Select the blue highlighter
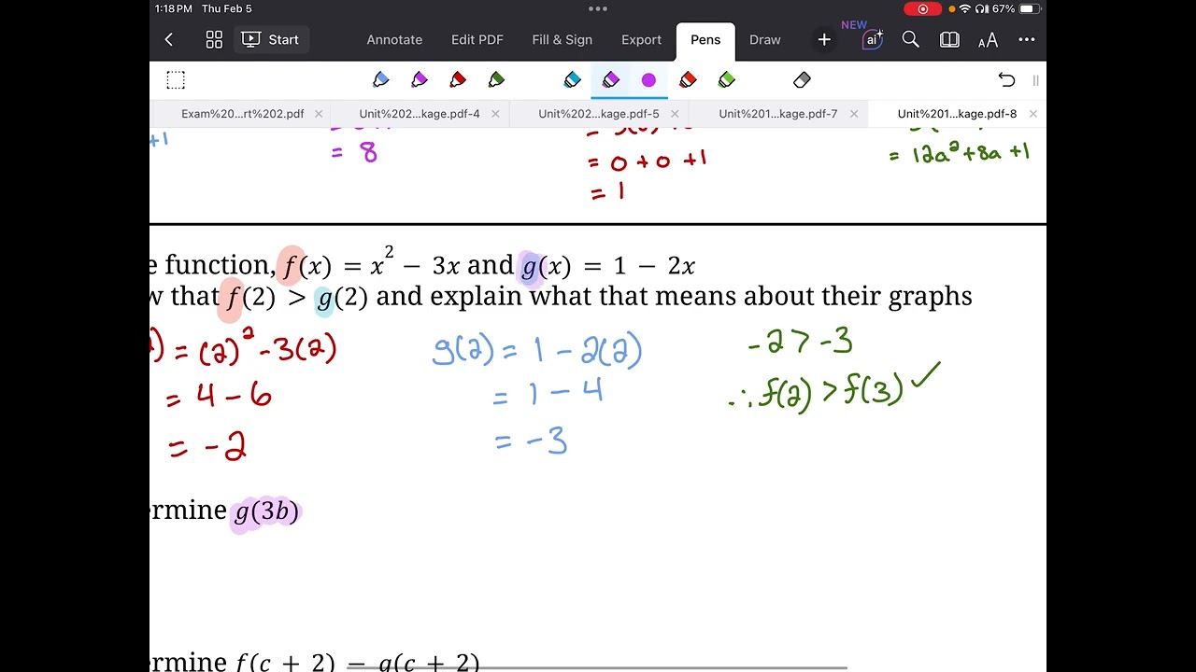 [x=573, y=80]
